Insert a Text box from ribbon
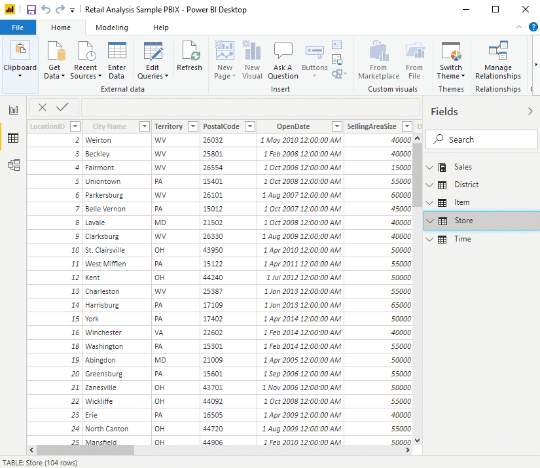This screenshot has width=540, height=468. [337, 45]
